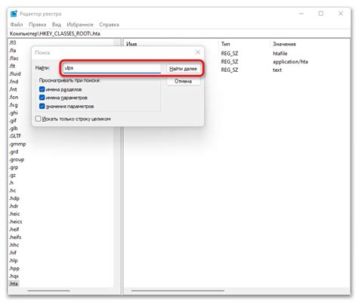Close the Поиск dialog

198,52
